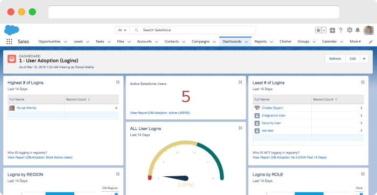The height and width of the screenshot is (195, 377).
Task: Expand the Highest # of Logins widget
Action: coord(118,82)
